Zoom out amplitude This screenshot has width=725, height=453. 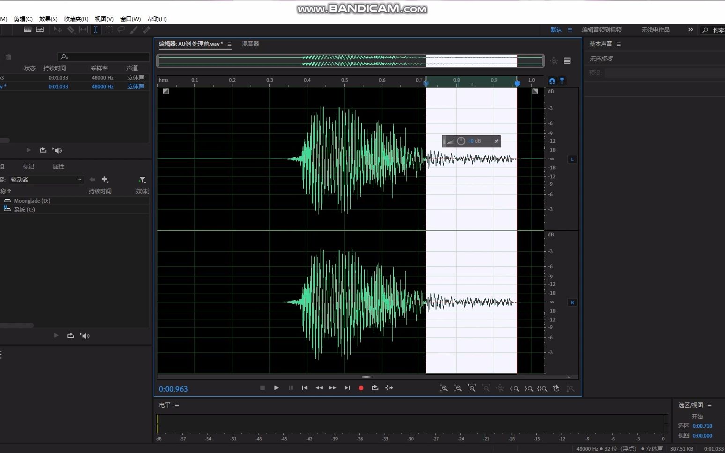(x=458, y=388)
